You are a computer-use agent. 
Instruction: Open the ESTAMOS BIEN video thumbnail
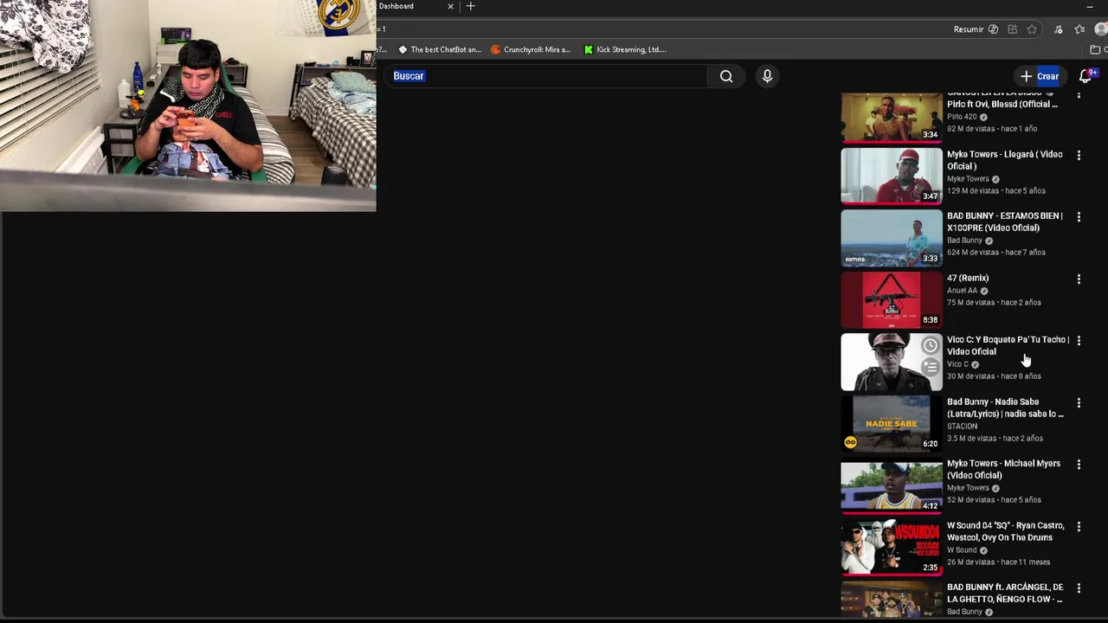tap(892, 238)
